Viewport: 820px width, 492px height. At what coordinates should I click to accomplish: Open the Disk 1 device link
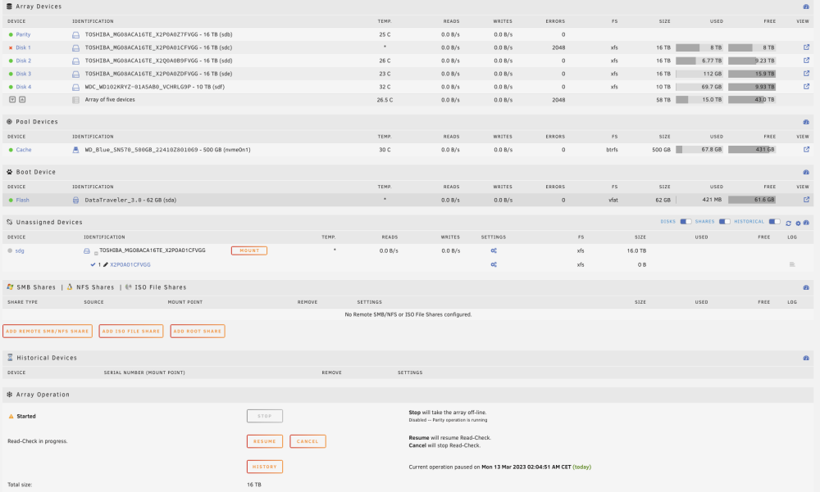(x=23, y=47)
